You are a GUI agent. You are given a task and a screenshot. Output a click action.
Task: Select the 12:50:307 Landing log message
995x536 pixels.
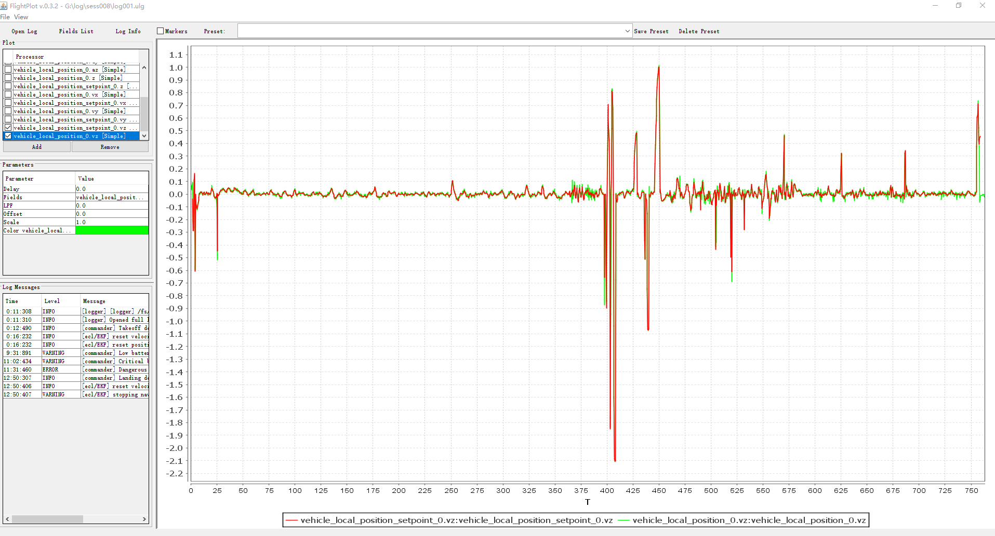76,378
